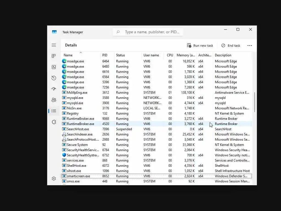This screenshot has width=281, height=211.
Task: Sort by the Memory column header
Action: (186, 55)
